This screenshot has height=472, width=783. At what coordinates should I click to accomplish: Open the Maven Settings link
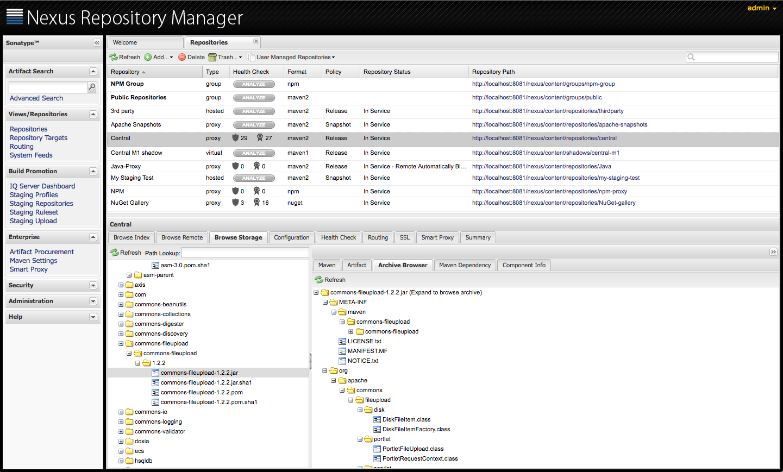[33, 261]
